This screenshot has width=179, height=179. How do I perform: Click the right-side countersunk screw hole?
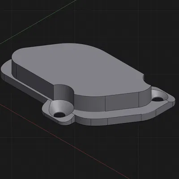click(158, 99)
